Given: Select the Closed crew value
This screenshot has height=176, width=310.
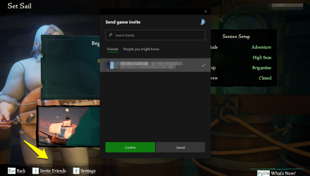Looking at the screenshot, I should pos(265,78).
